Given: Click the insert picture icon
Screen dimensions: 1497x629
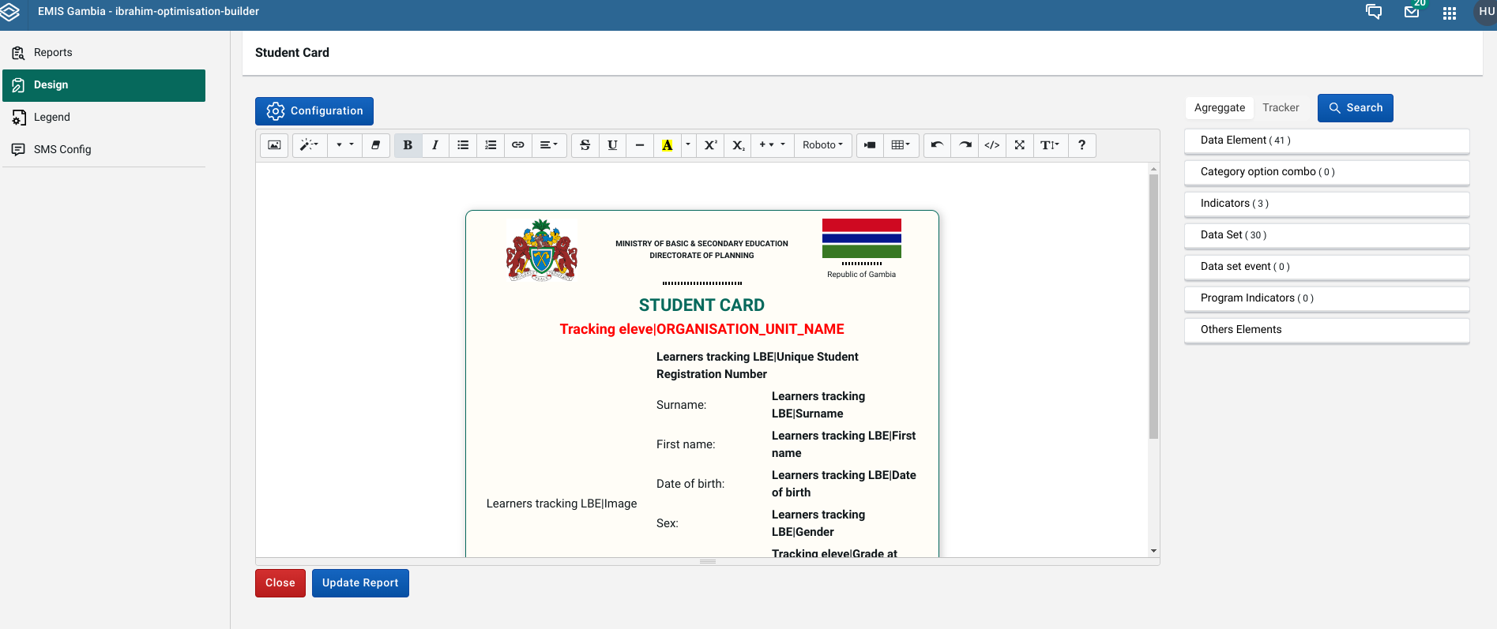Looking at the screenshot, I should coord(274,145).
